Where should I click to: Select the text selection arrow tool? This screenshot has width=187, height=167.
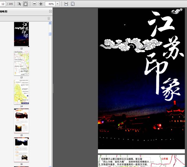19,4
